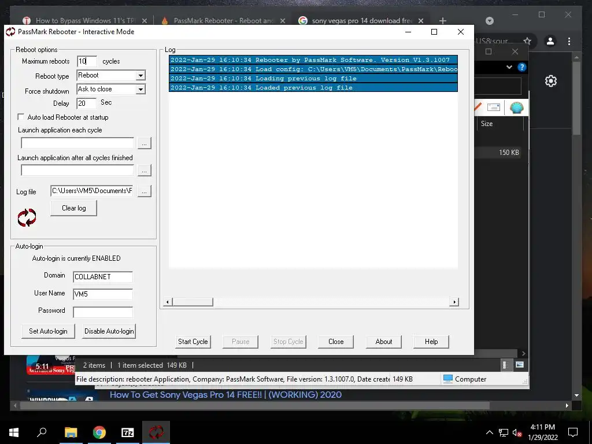Screen dimensions: 592x444
Task: Open 7-Zip from the taskbar
Action: point(128,432)
